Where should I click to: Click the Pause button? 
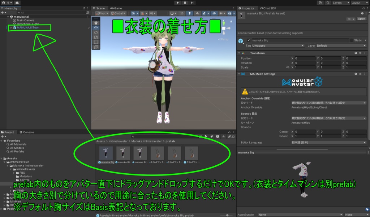coord(185,3)
